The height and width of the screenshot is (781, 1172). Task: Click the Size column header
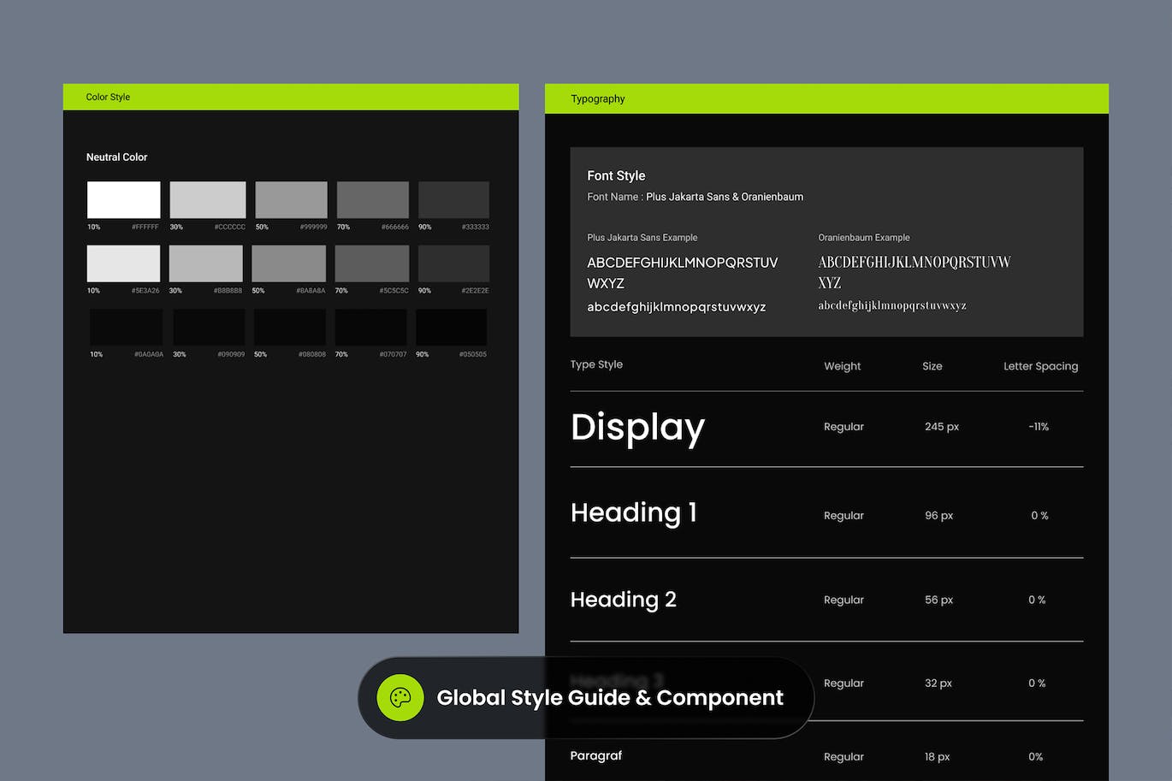point(932,366)
